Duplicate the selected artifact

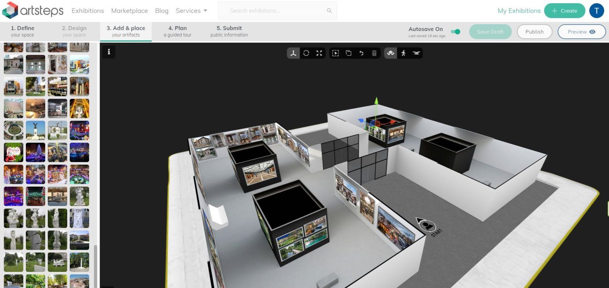(348, 53)
